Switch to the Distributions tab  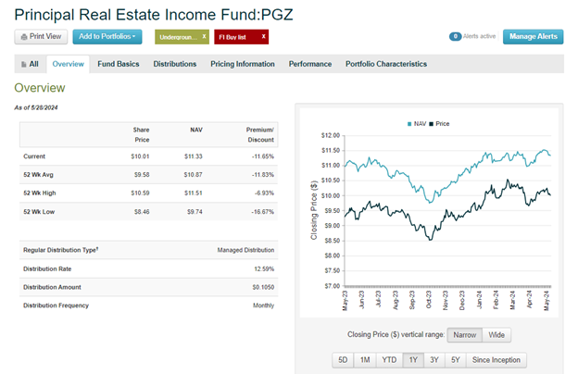tap(175, 64)
